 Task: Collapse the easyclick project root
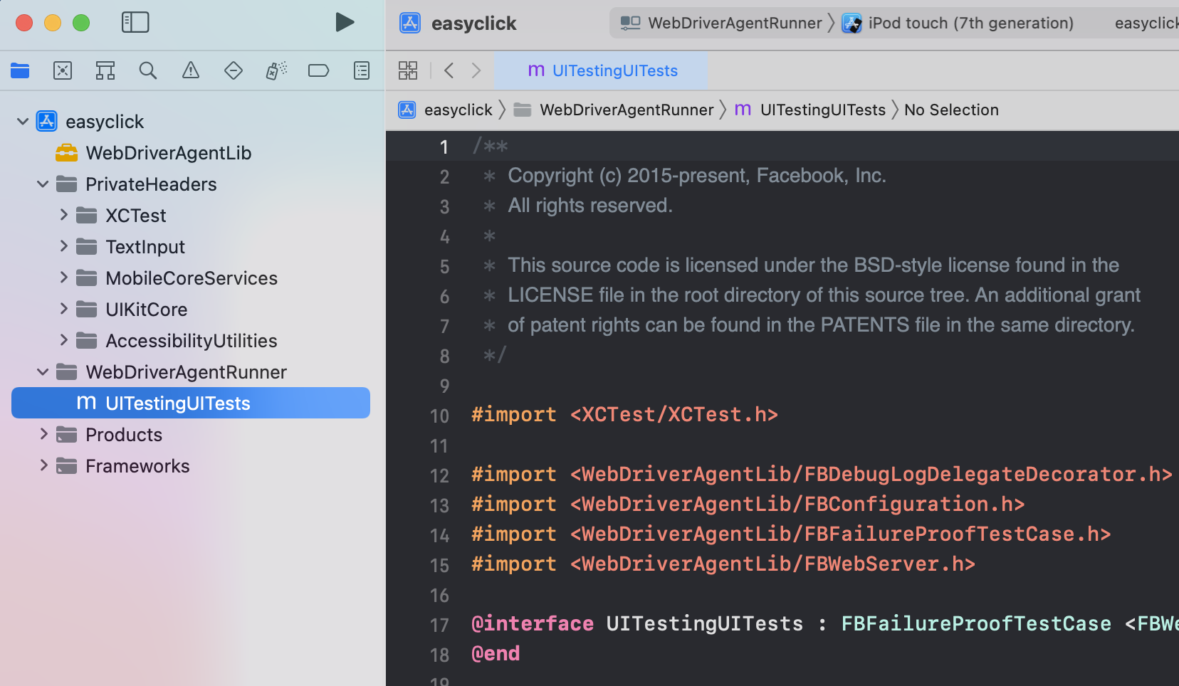click(23, 122)
